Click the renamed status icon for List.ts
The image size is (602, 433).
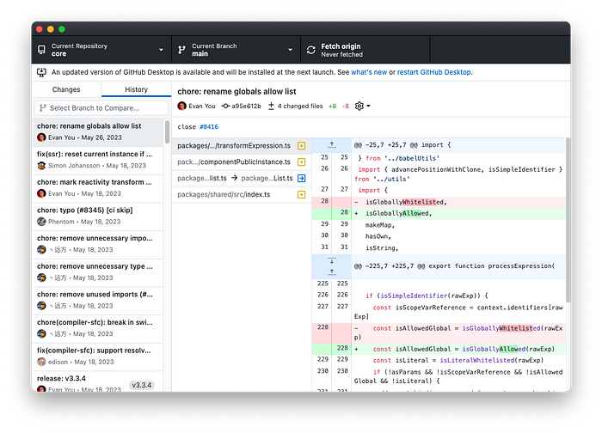[302, 178]
